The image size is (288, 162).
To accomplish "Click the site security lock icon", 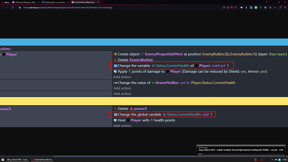I will click(x=20, y=8).
